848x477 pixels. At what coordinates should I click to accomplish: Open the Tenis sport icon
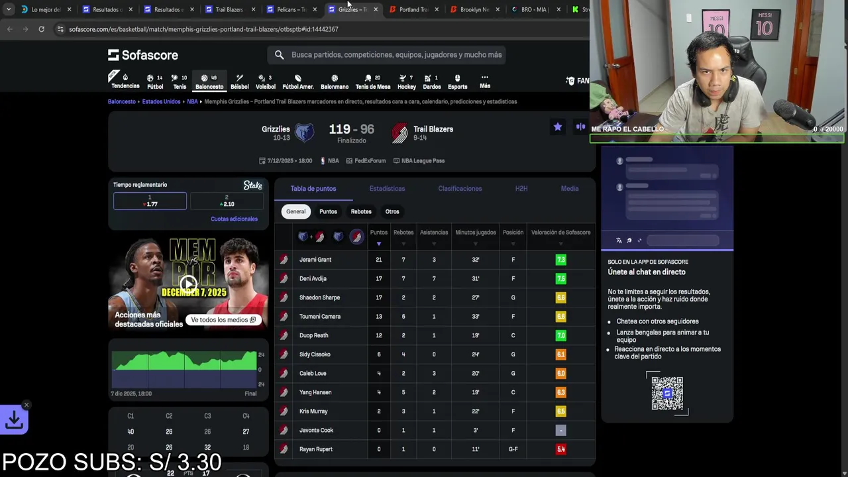click(x=180, y=81)
